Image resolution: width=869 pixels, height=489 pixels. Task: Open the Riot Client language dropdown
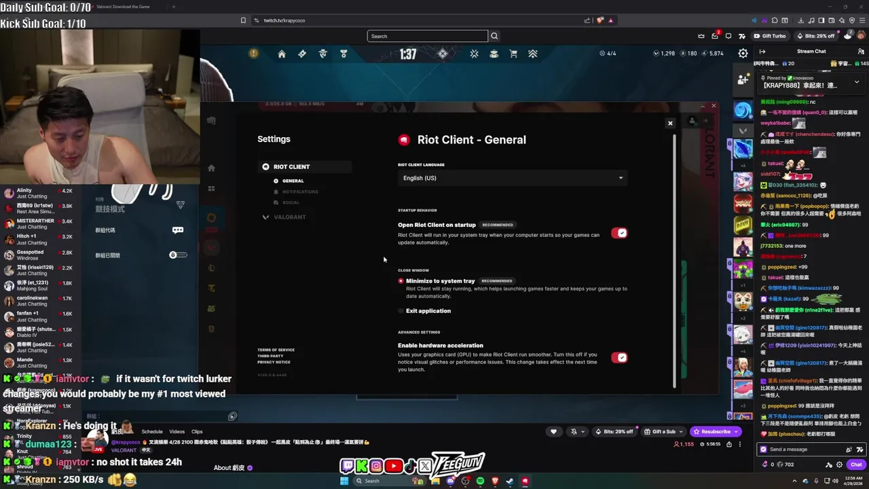pyautogui.click(x=513, y=178)
